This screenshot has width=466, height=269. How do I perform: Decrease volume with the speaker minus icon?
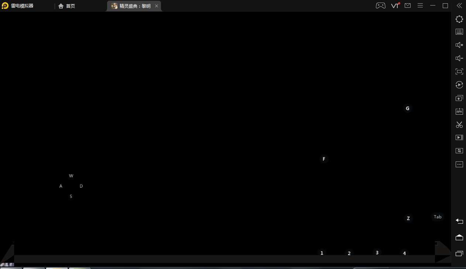459,58
